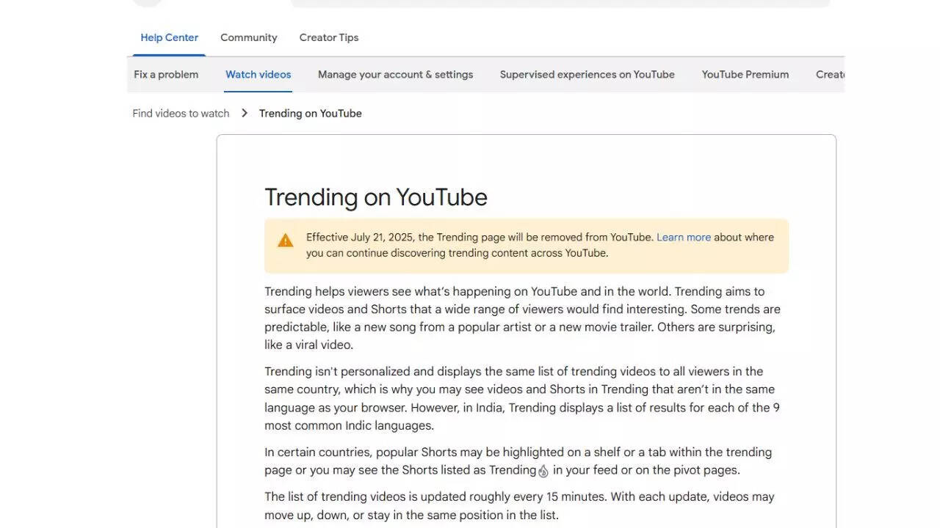Open the partially visible Create category
The height and width of the screenshot is (528, 940).
[831, 74]
